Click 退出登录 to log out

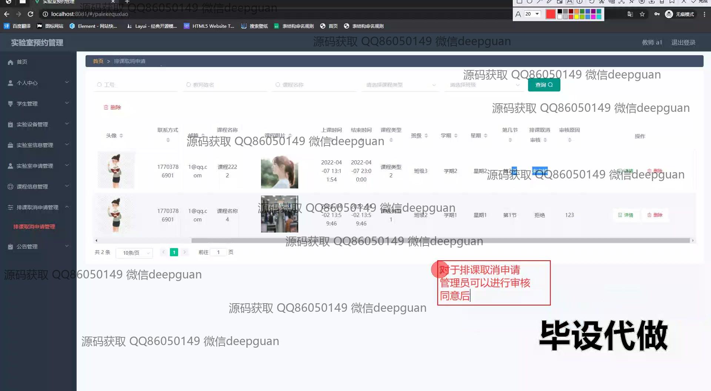(x=683, y=43)
